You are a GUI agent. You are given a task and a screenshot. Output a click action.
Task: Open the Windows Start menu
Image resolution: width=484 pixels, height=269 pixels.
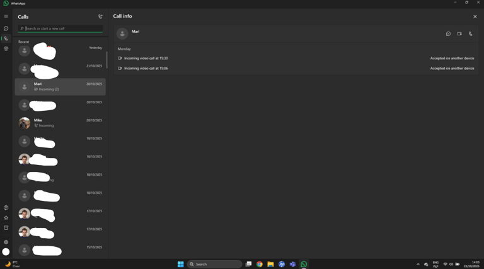point(181,264)
